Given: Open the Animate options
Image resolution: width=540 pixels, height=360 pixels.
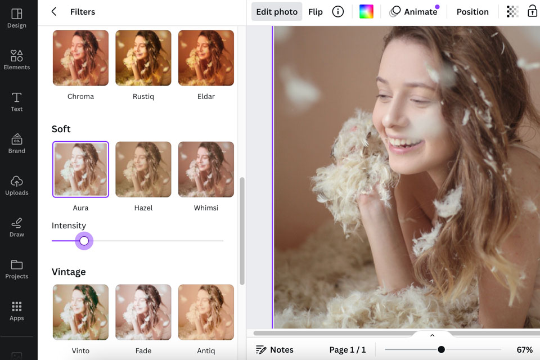Looking at the screenshot, I should click(414, 12).
